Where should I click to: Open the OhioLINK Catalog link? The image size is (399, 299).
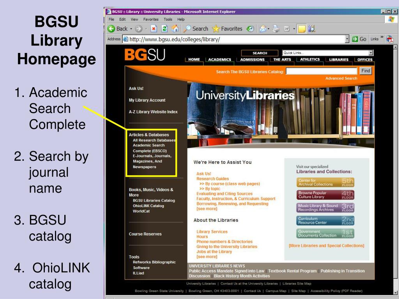148,206
